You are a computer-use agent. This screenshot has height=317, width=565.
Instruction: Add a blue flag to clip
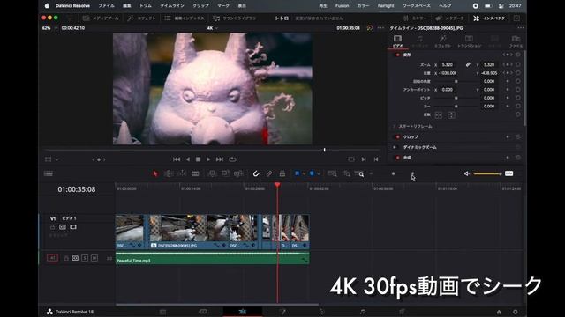click(297, 173)
